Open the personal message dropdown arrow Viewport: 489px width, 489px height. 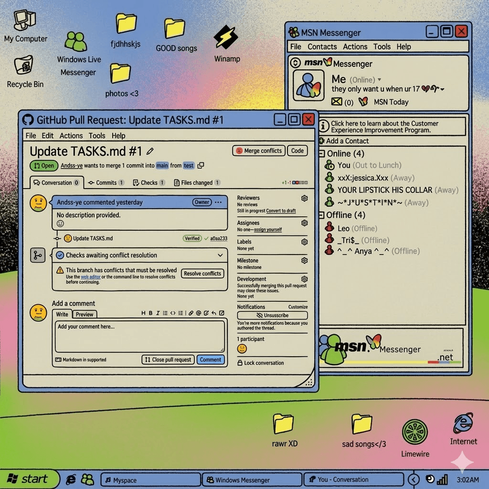[x=442, y=89]
